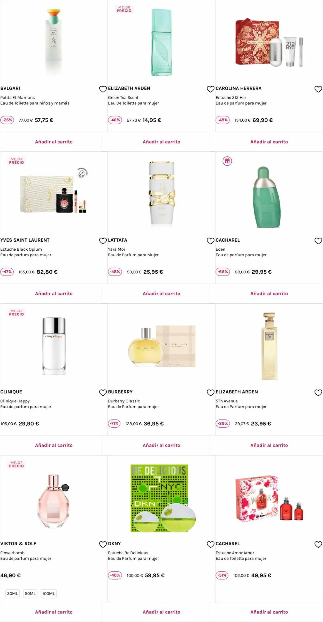
Task: Select the 30ML size for Flowerbomb
Action: coord(12,593)
